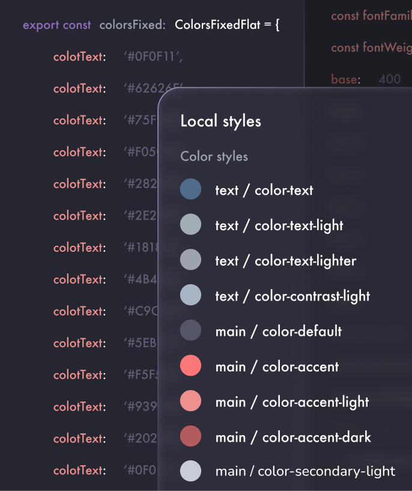412x491 pixels.
Task: Collapse the "Color styles" section heading
Action: click(x=214, y=157)
